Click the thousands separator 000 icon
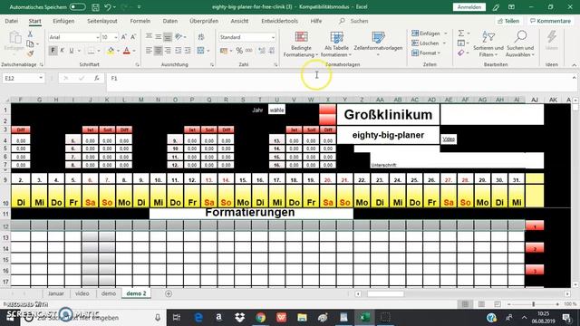This screenshot has width=580, height=326. [249, 51]
